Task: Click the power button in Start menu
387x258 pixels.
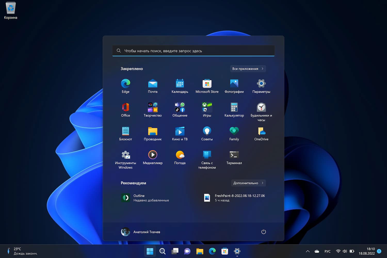Action: [x=263, y=232]
